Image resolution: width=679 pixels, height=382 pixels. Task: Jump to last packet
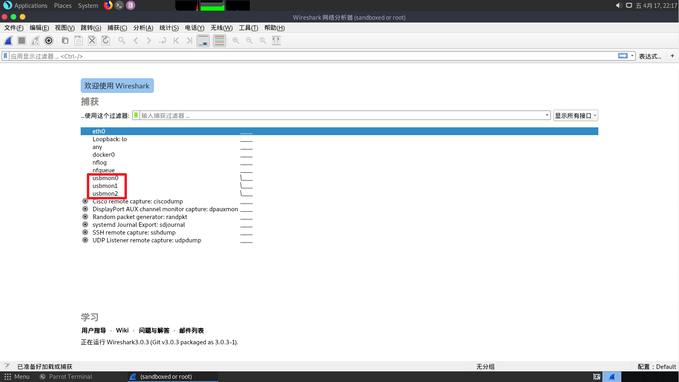coord(189,41)
